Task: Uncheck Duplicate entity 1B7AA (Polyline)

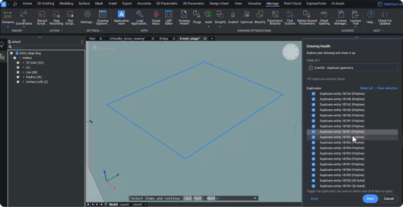Action: click(314, 93)
